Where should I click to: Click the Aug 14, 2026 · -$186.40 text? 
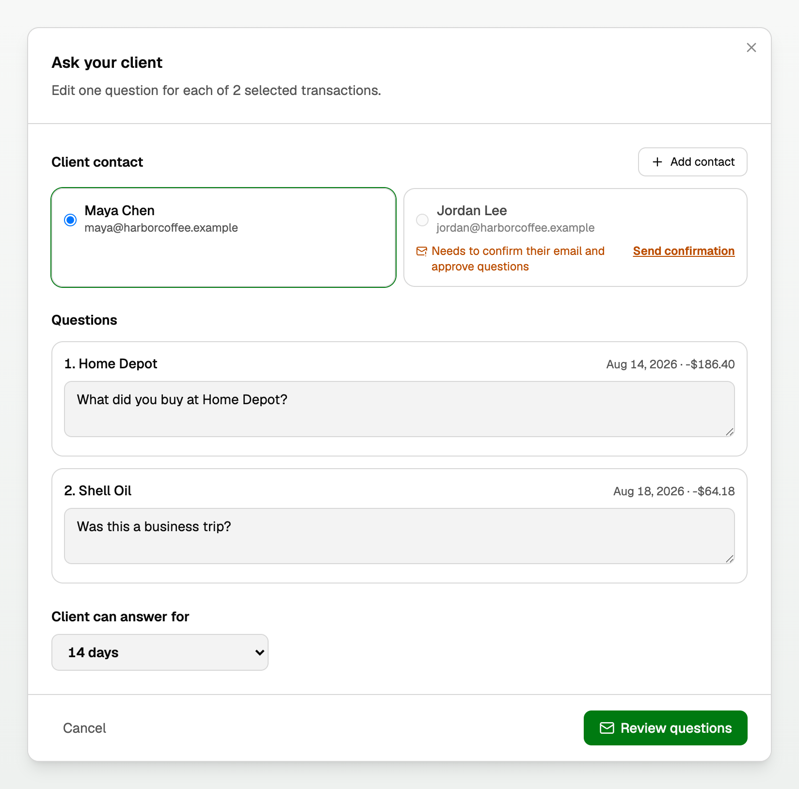(671, 364)
